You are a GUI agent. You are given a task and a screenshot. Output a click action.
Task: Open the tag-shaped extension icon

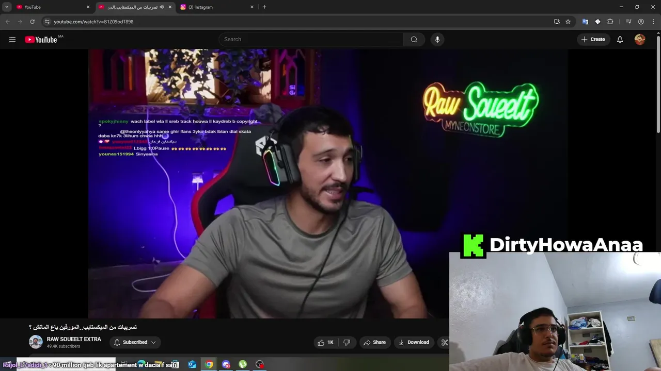pos(597,22)
